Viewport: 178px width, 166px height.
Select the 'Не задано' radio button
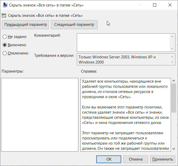point(5,37)
